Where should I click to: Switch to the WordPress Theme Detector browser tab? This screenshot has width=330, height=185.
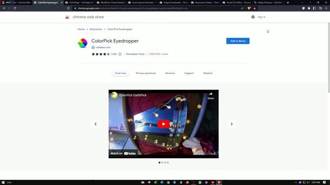coord(111,3)
